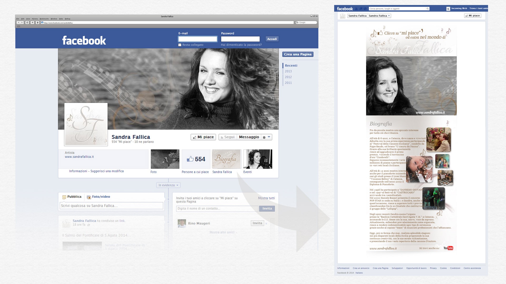Image resolution: width=506 pixels, height=284 pixels.
Task: Open the History menu
Action: tap(35, 19)
